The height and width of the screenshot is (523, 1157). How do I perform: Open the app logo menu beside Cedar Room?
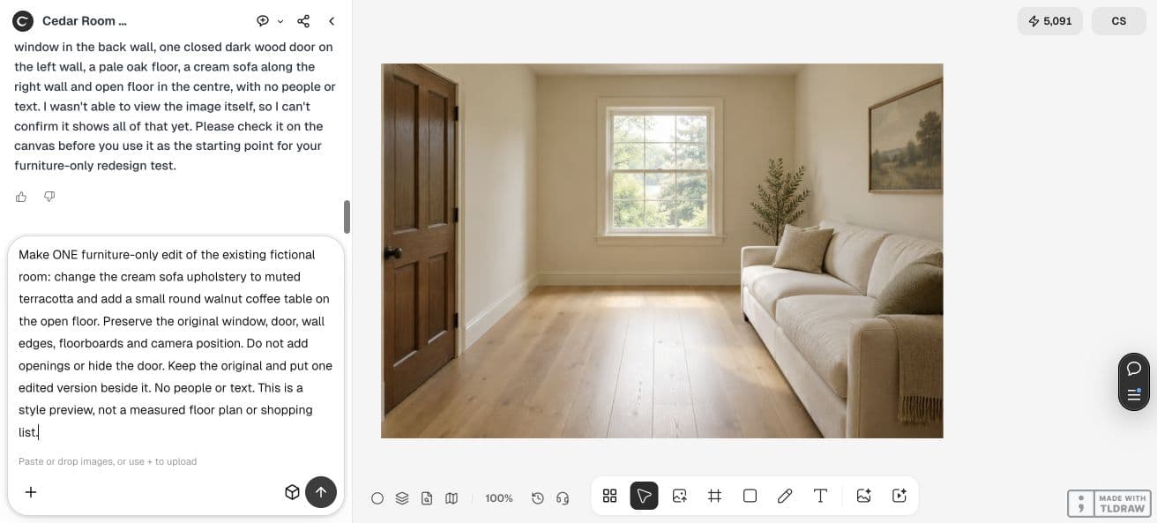pyautogui.click(x=23, y=21)
